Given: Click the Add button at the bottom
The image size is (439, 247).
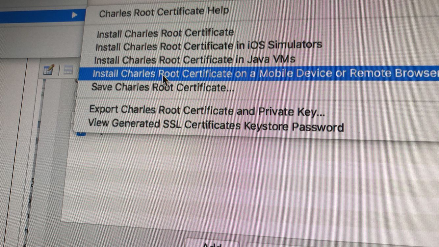Looking at the screenshot, I should pyautogui.click(x=212, y=244).
